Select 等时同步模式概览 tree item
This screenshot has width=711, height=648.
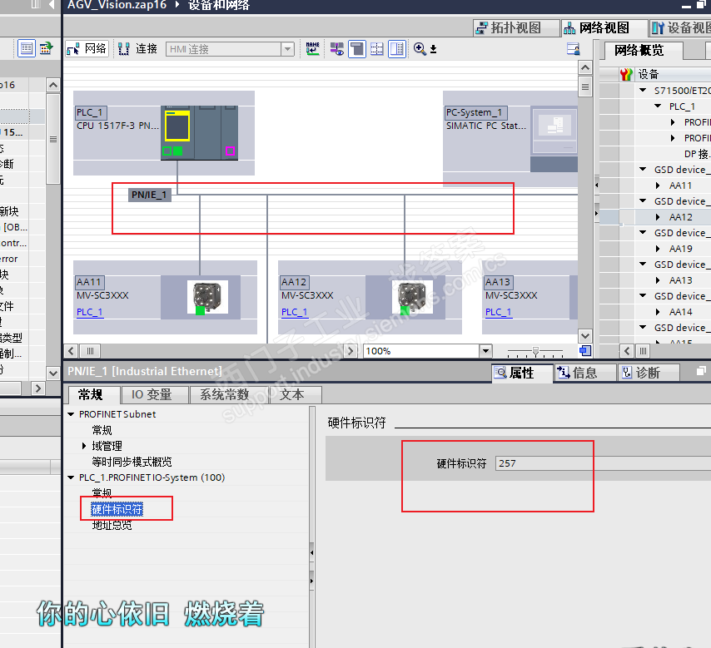pyautogui.click(x=132, y=462)
